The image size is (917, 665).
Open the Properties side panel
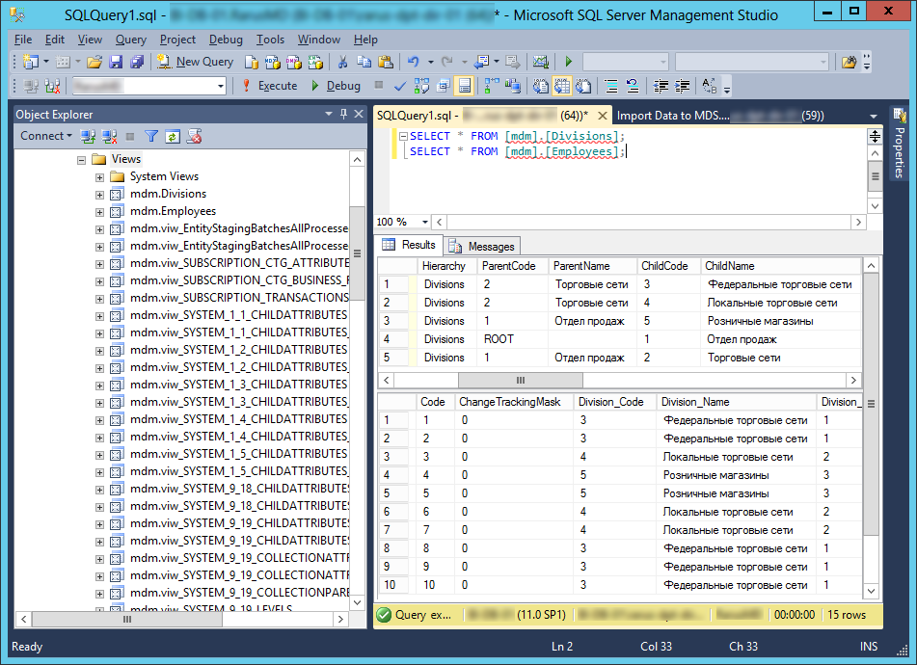coord(900,144)
